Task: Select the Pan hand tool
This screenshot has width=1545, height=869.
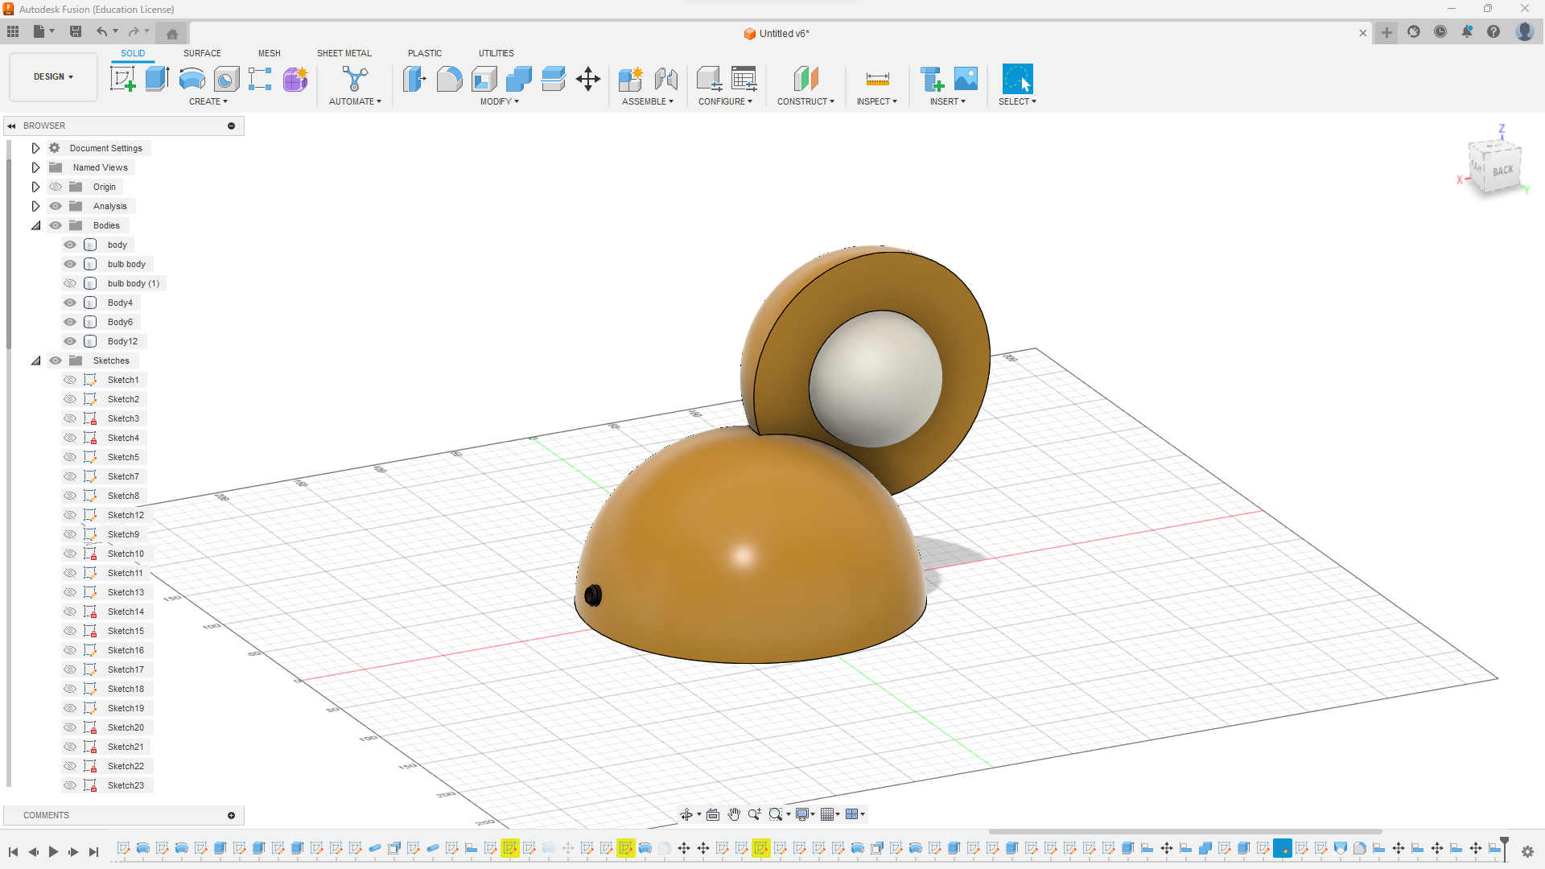Action: pos(734,814)
